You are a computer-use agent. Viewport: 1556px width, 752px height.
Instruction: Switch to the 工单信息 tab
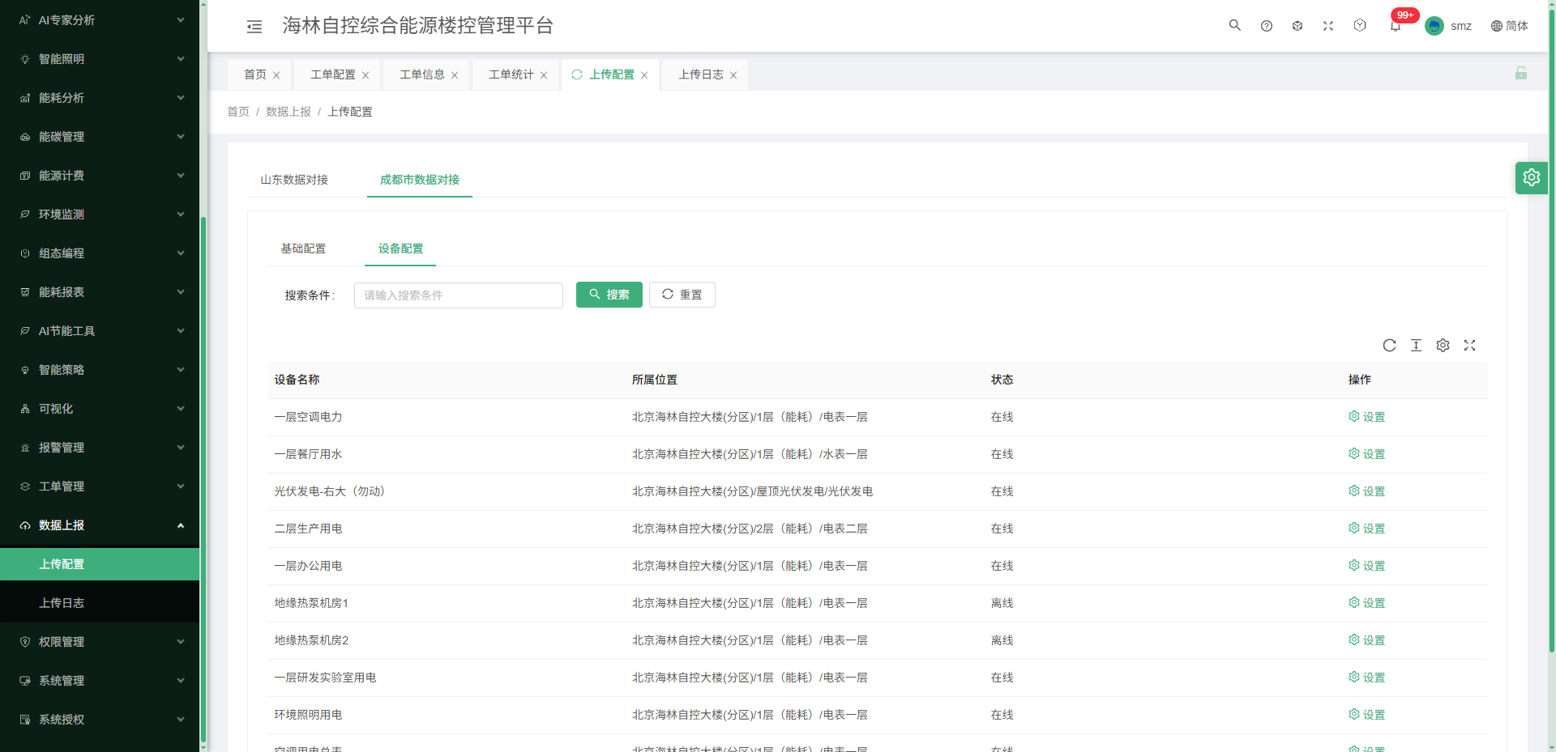point(421,74)
